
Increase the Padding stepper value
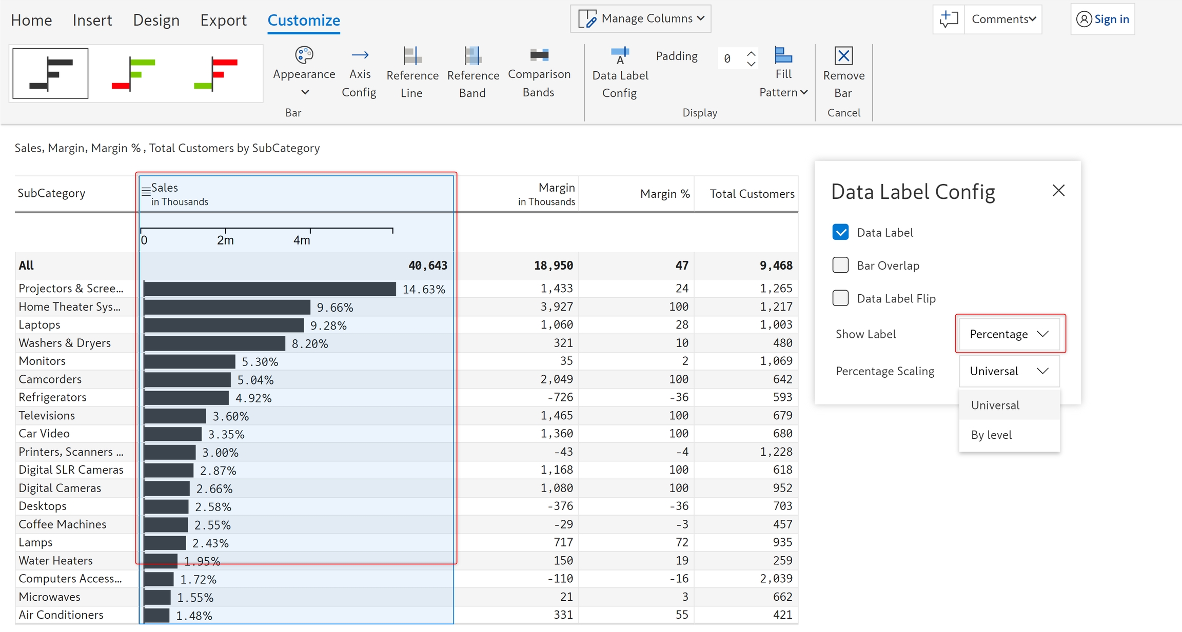(751, 53)
